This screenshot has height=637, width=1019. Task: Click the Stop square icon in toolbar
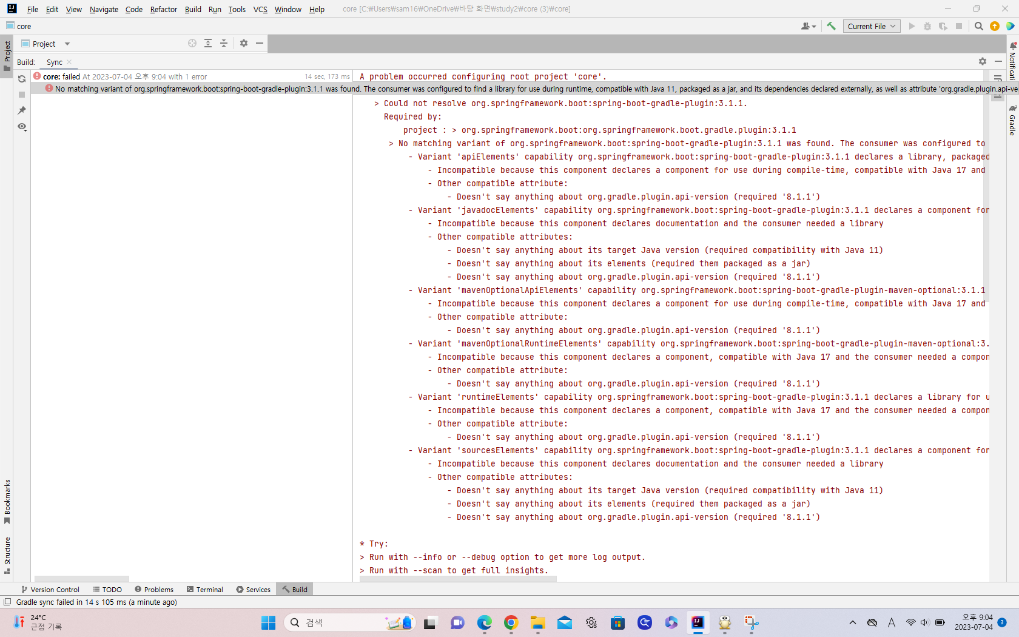point(959,26)
